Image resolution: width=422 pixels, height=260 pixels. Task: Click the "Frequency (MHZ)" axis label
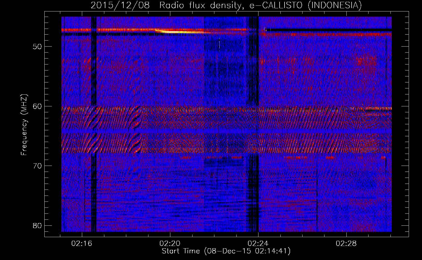point(24,125)
